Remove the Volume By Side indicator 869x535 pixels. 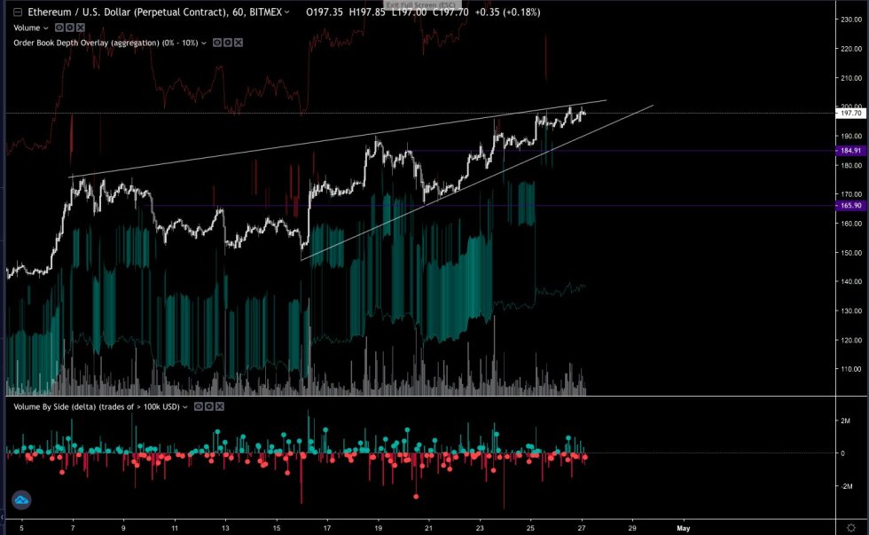[219, 405]
